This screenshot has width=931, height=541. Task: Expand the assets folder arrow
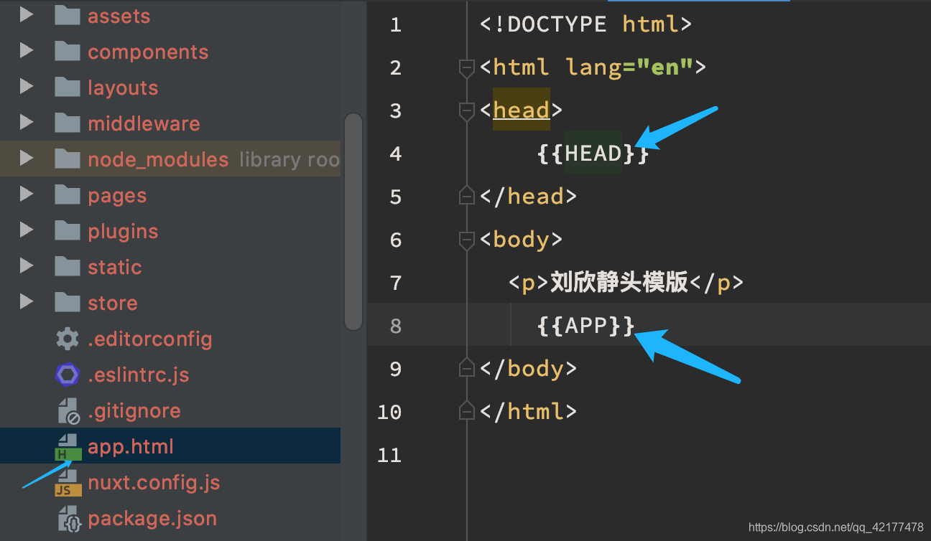(x=27, y=14)
